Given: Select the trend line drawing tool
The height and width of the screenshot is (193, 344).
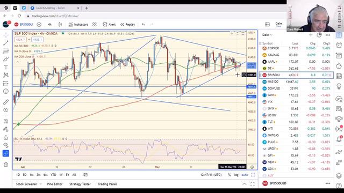Looking at the screenshot, I should click(6, 43).
